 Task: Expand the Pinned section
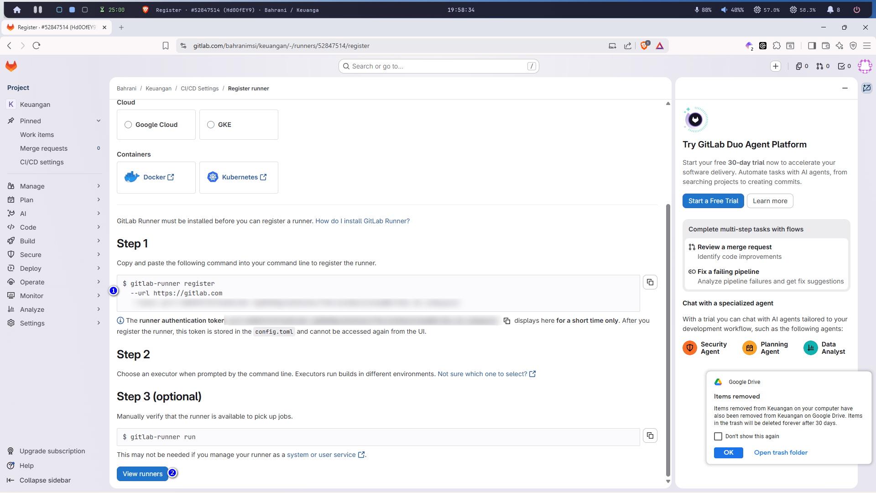55,121
